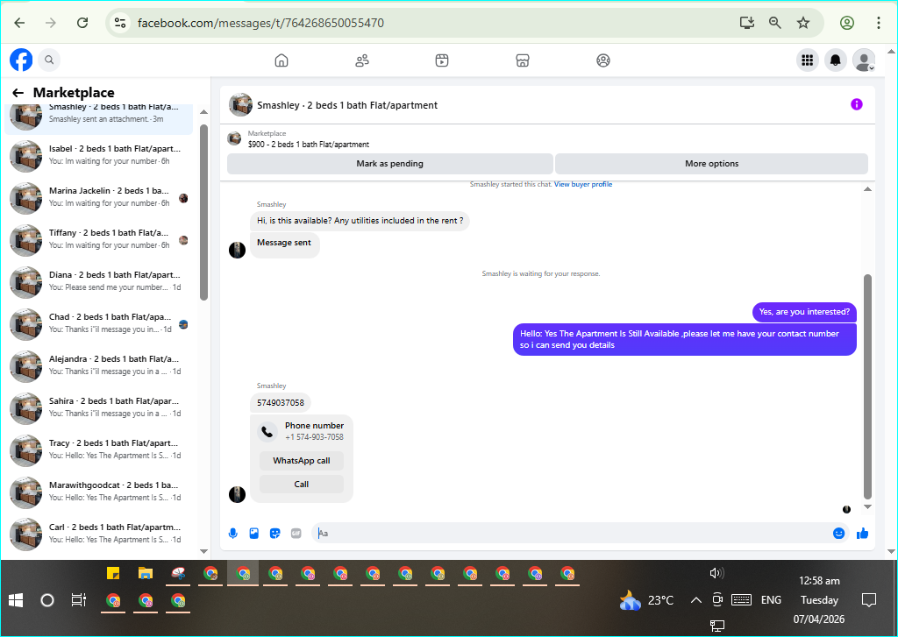Click the browser back arrow

point(19,23)
